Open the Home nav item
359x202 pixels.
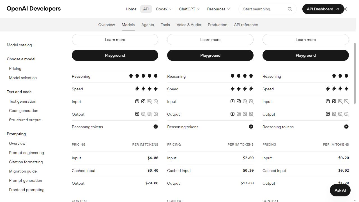pos(131,9)
